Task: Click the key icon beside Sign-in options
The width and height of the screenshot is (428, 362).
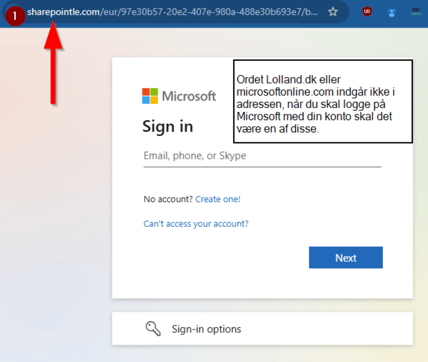Action: pos(153,328)
